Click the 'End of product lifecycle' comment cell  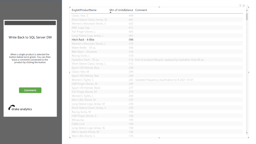pos(170,60)
